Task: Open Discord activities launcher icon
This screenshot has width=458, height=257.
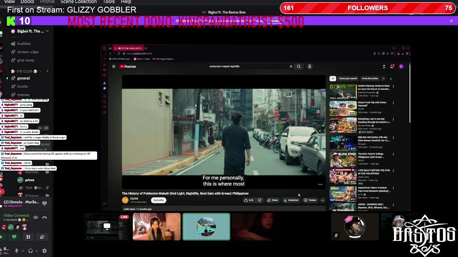Action: tap(28, 237)
